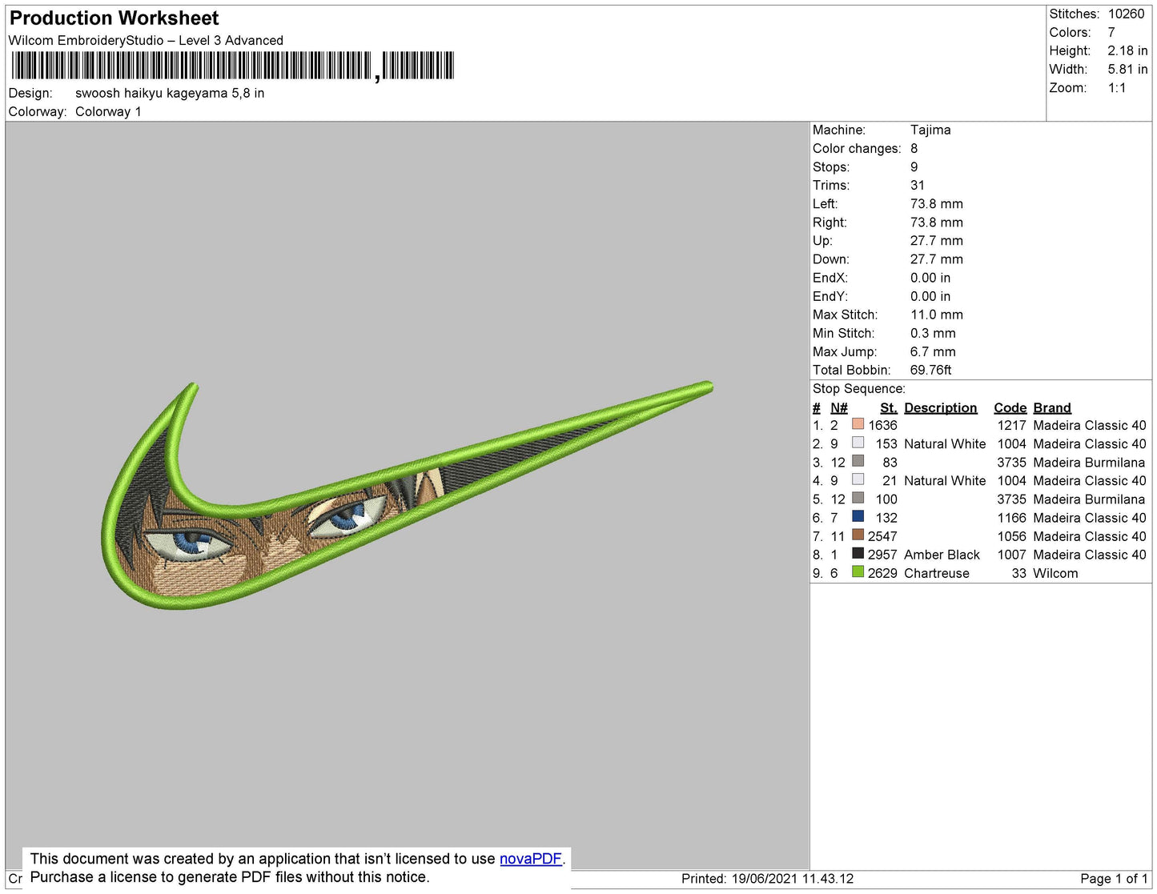This screenshot has width=1157, height=894.
Task: Click the Min Stitch value 0.3 mm
Action: pyautogui.click(x=933, y=333)
